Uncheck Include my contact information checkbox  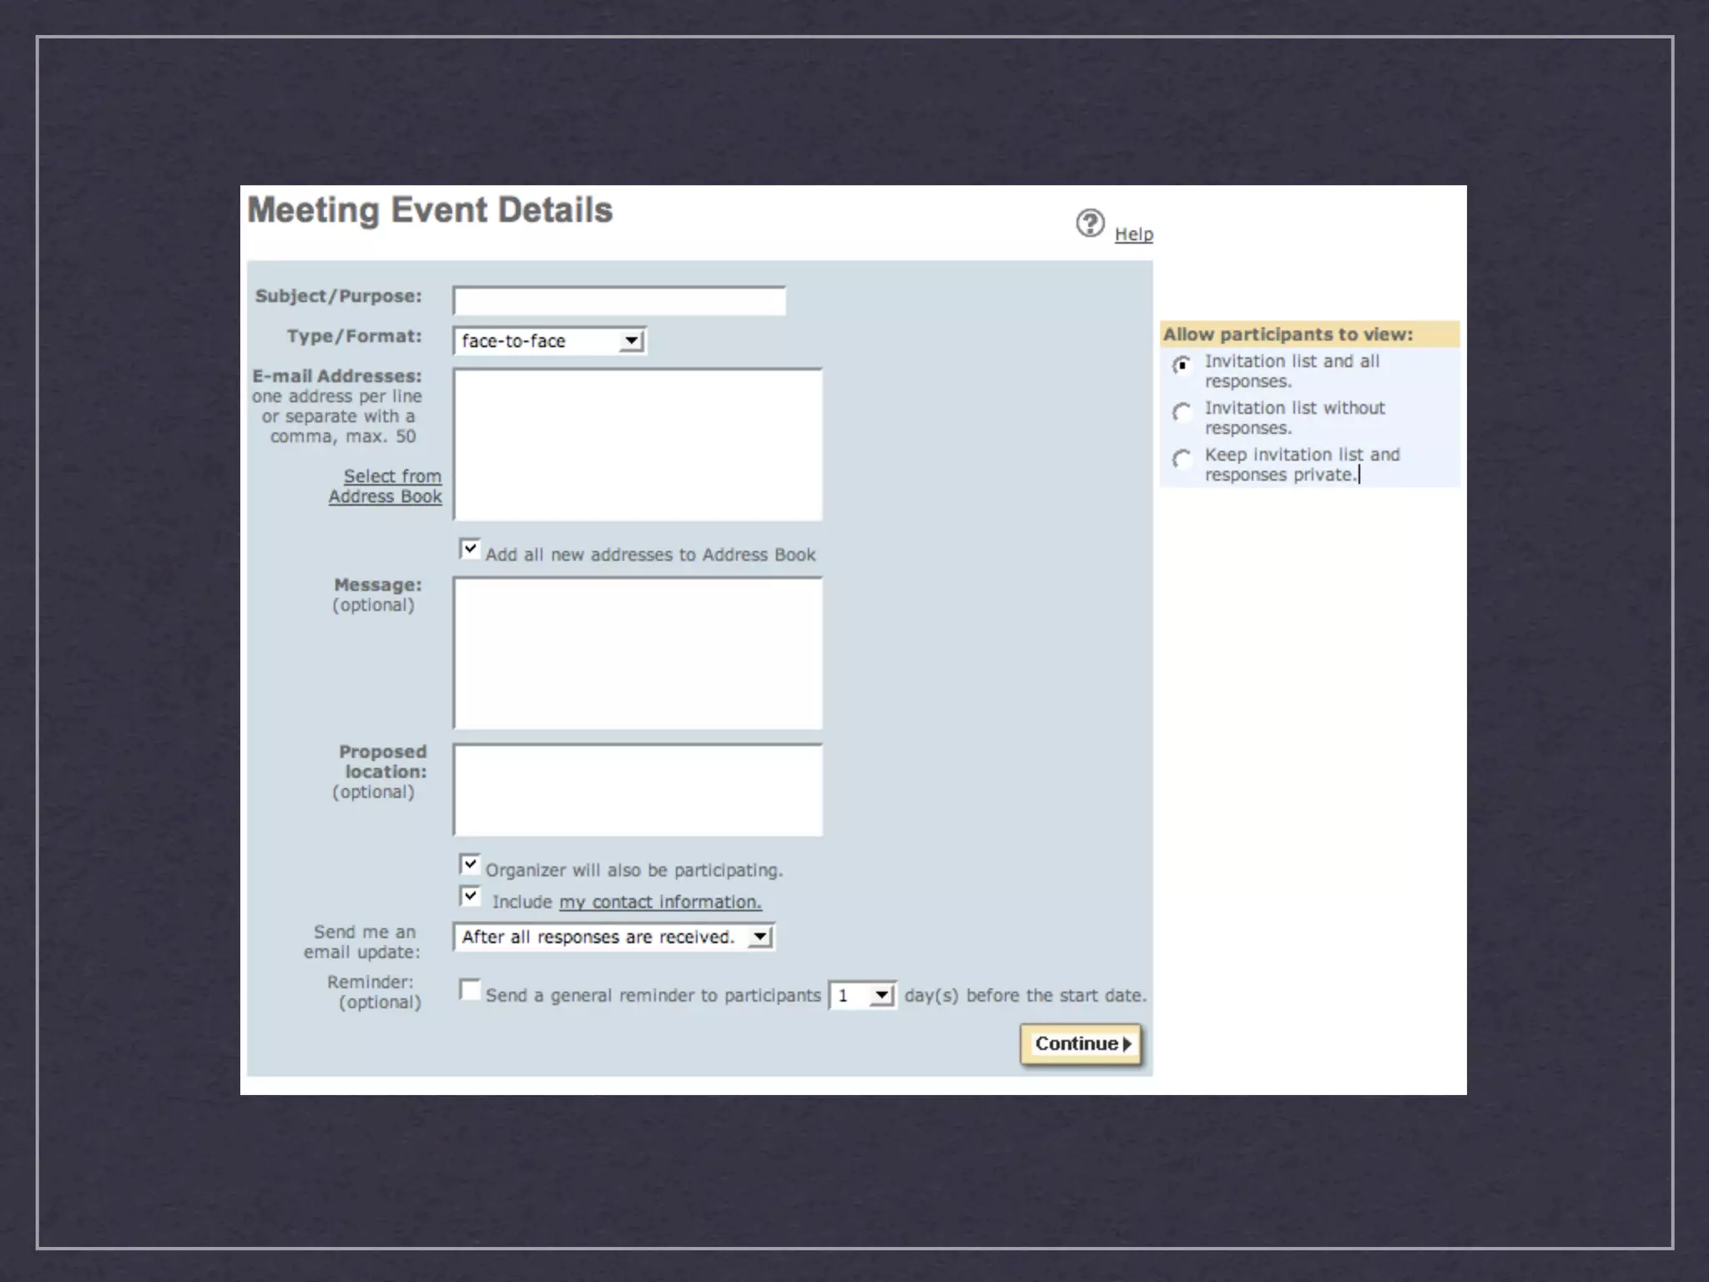470,896
